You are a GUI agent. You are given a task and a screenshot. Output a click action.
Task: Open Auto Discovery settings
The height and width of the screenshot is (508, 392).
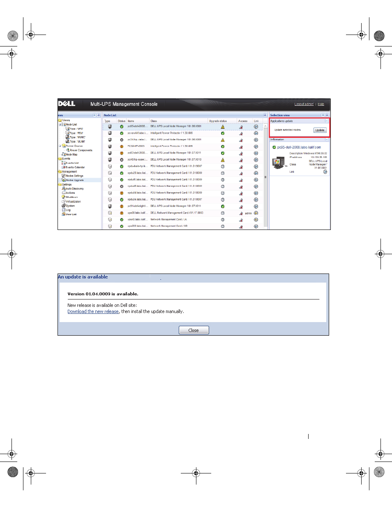[75, 189]
